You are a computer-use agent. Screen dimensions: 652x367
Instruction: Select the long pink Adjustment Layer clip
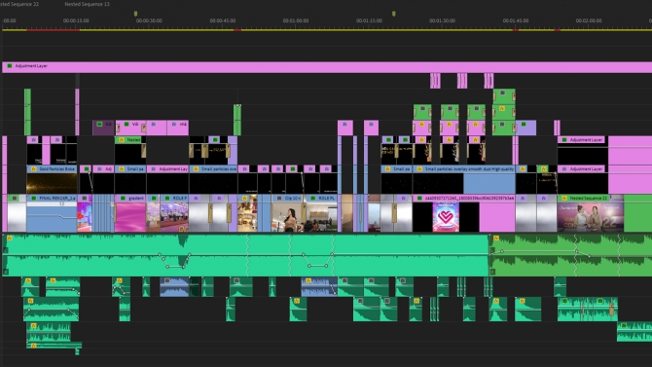(327, 67)
